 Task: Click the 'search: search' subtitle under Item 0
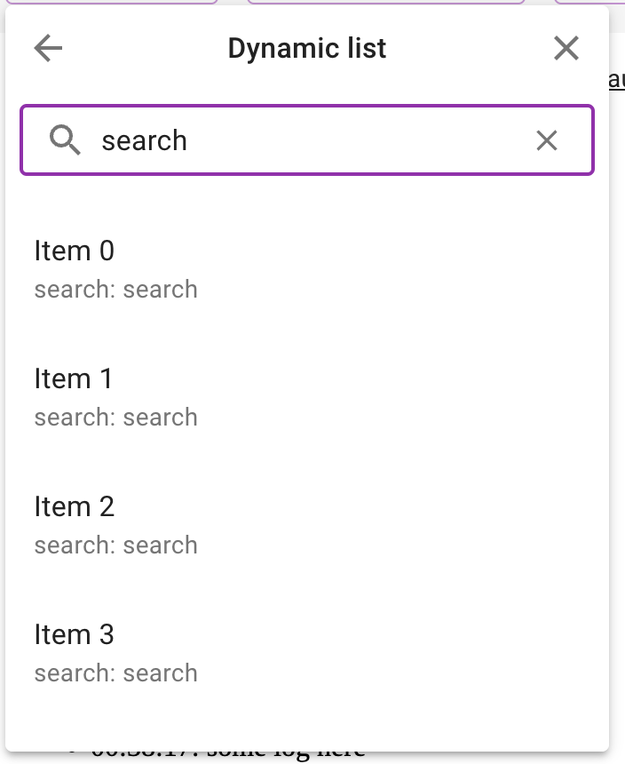pyautogui.click(x=115, y=289)
